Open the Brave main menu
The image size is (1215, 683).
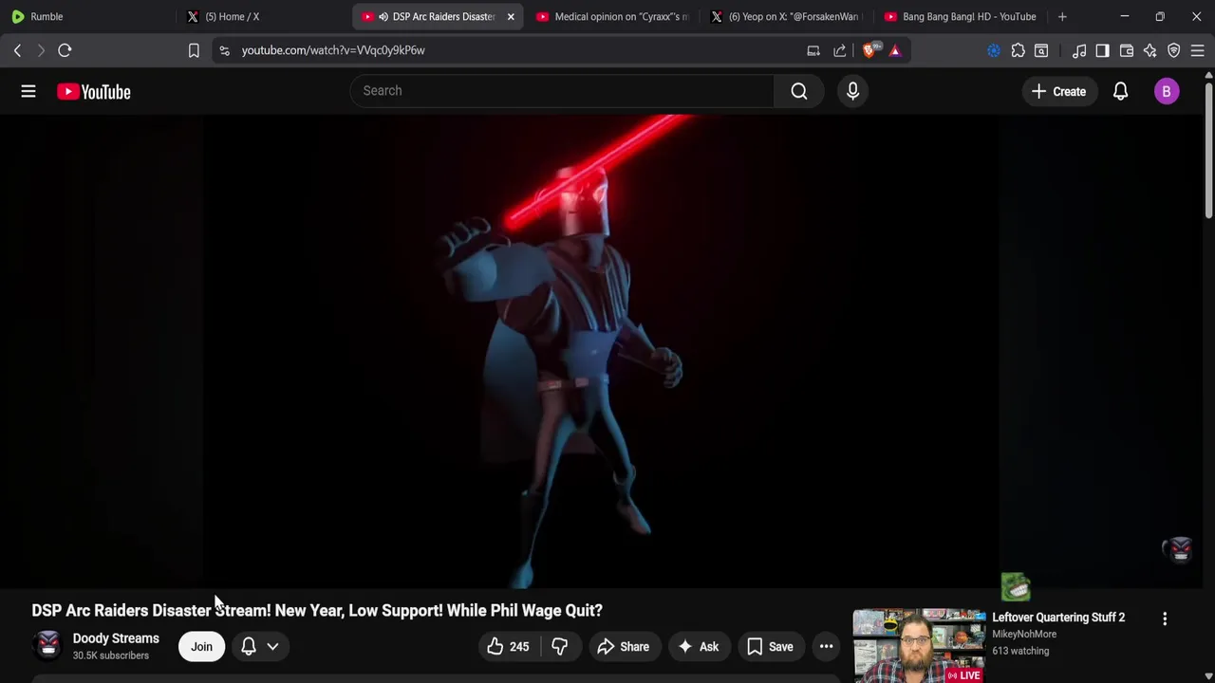[x=1198, y=50]
